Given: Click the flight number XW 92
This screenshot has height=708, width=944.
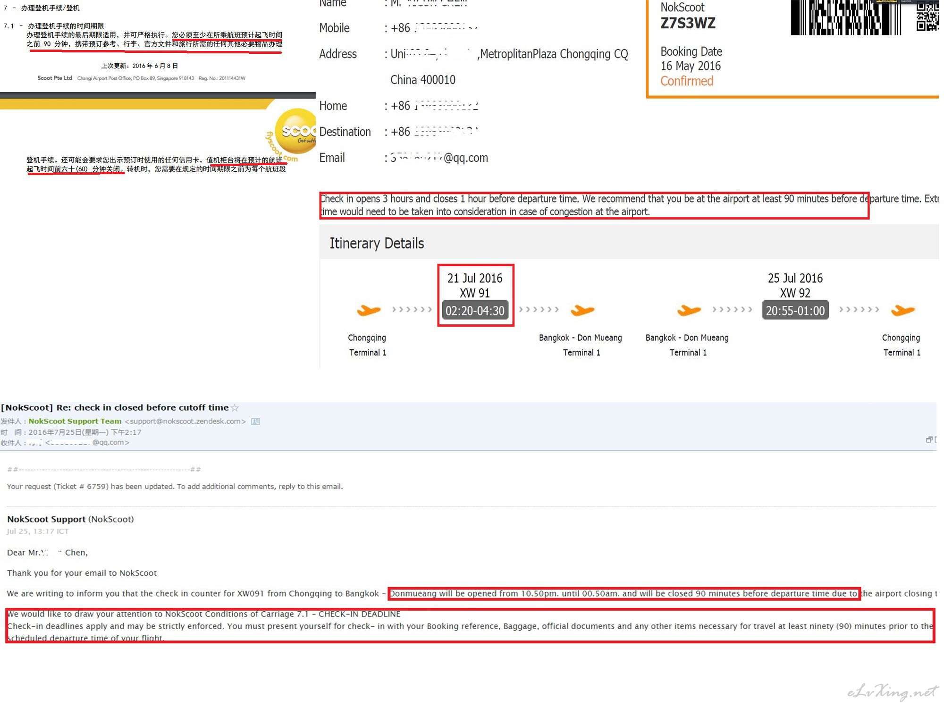Looking at the screenshot, I should point(795,293).
